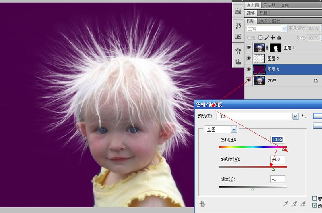Open the 全图 channel range dropdown

click(221, 129)
